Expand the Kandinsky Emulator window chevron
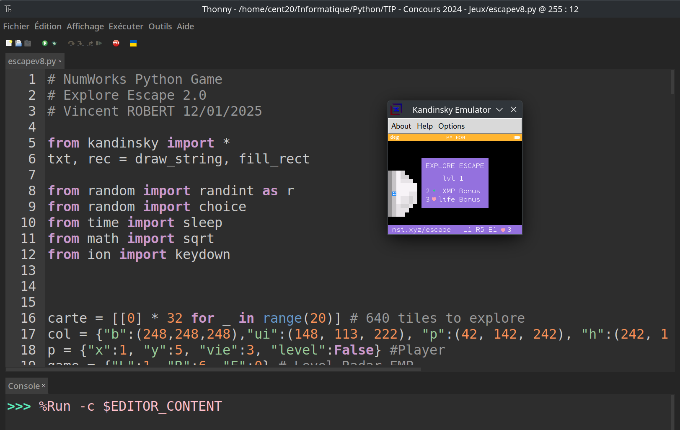 [499, 109]
